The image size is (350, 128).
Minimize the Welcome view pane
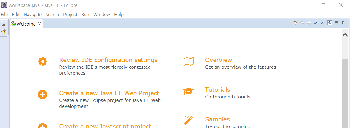pyautogui.click(x=336, y=22)
